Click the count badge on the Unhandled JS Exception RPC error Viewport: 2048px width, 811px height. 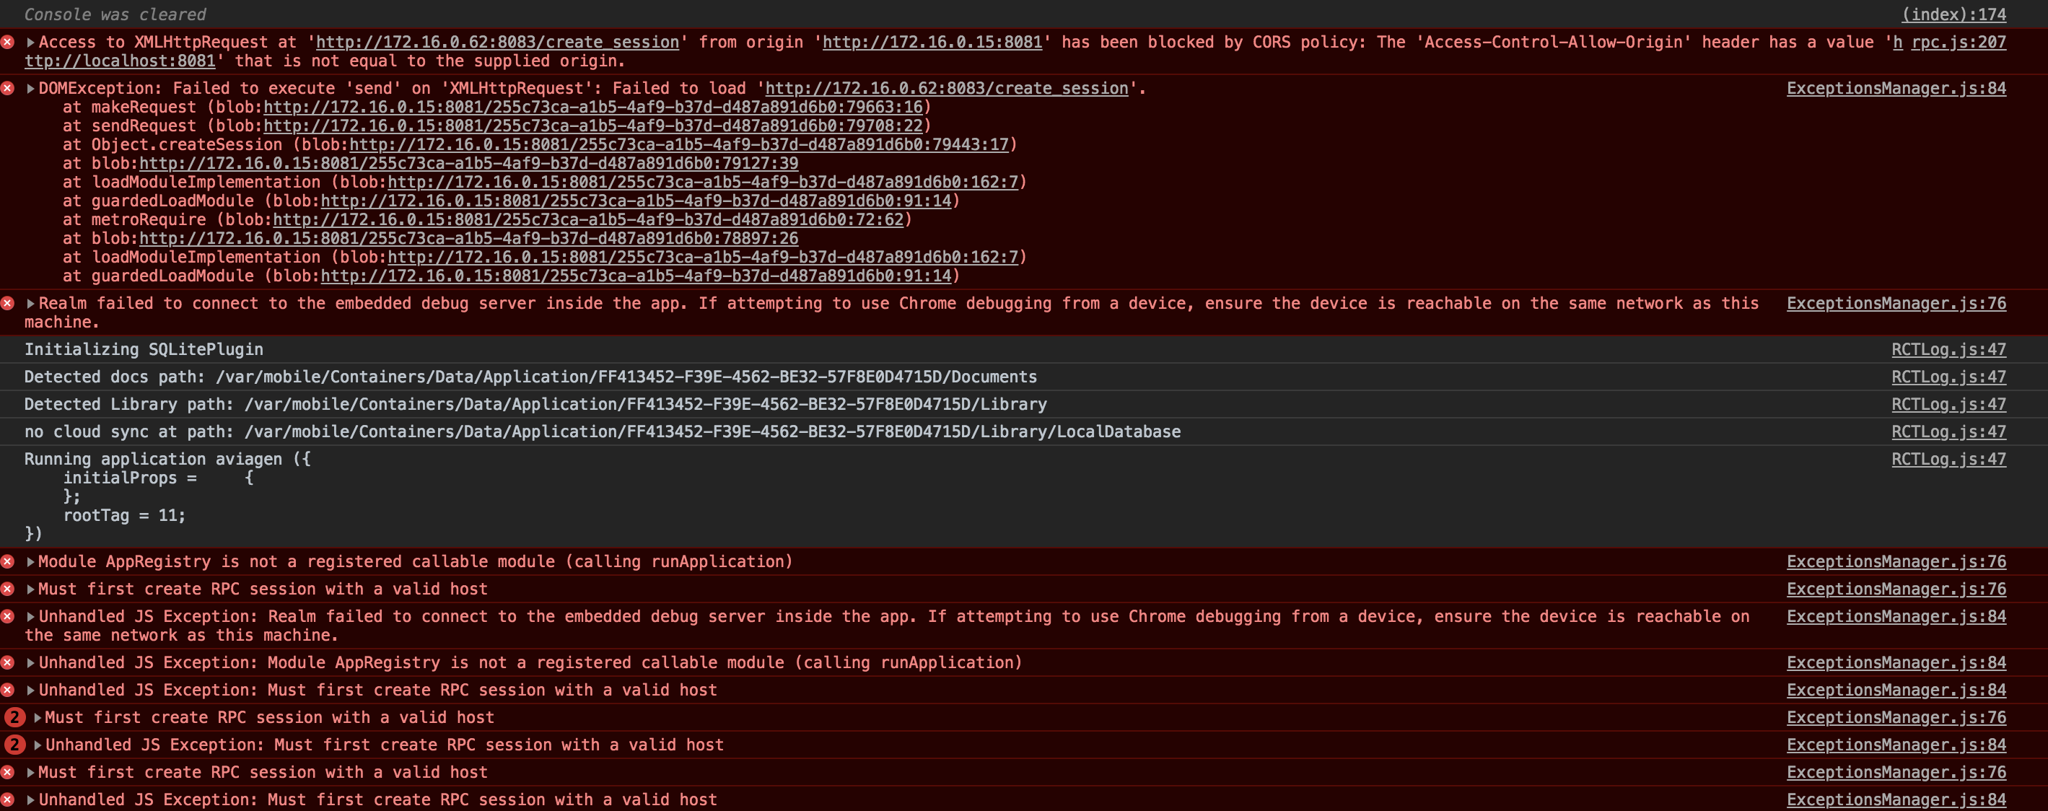click(14, 744)
